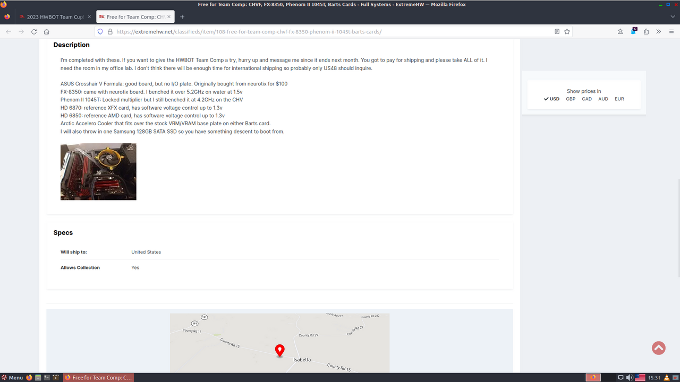Switch prices to EUR
This screenshot has height=382, width=680.
coord(619,99)
